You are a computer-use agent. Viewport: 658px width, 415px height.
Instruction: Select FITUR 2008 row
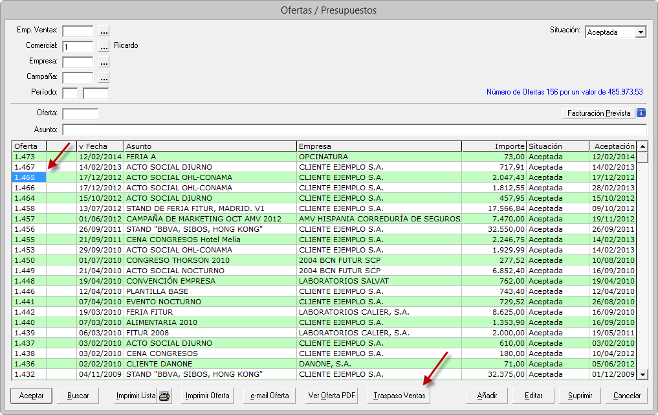(x=324, y=333)
